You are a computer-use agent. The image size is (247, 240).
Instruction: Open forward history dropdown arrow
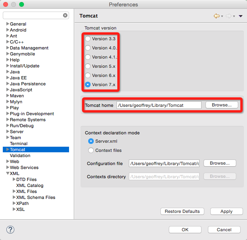pyautogui.click(x=234, y=16)
